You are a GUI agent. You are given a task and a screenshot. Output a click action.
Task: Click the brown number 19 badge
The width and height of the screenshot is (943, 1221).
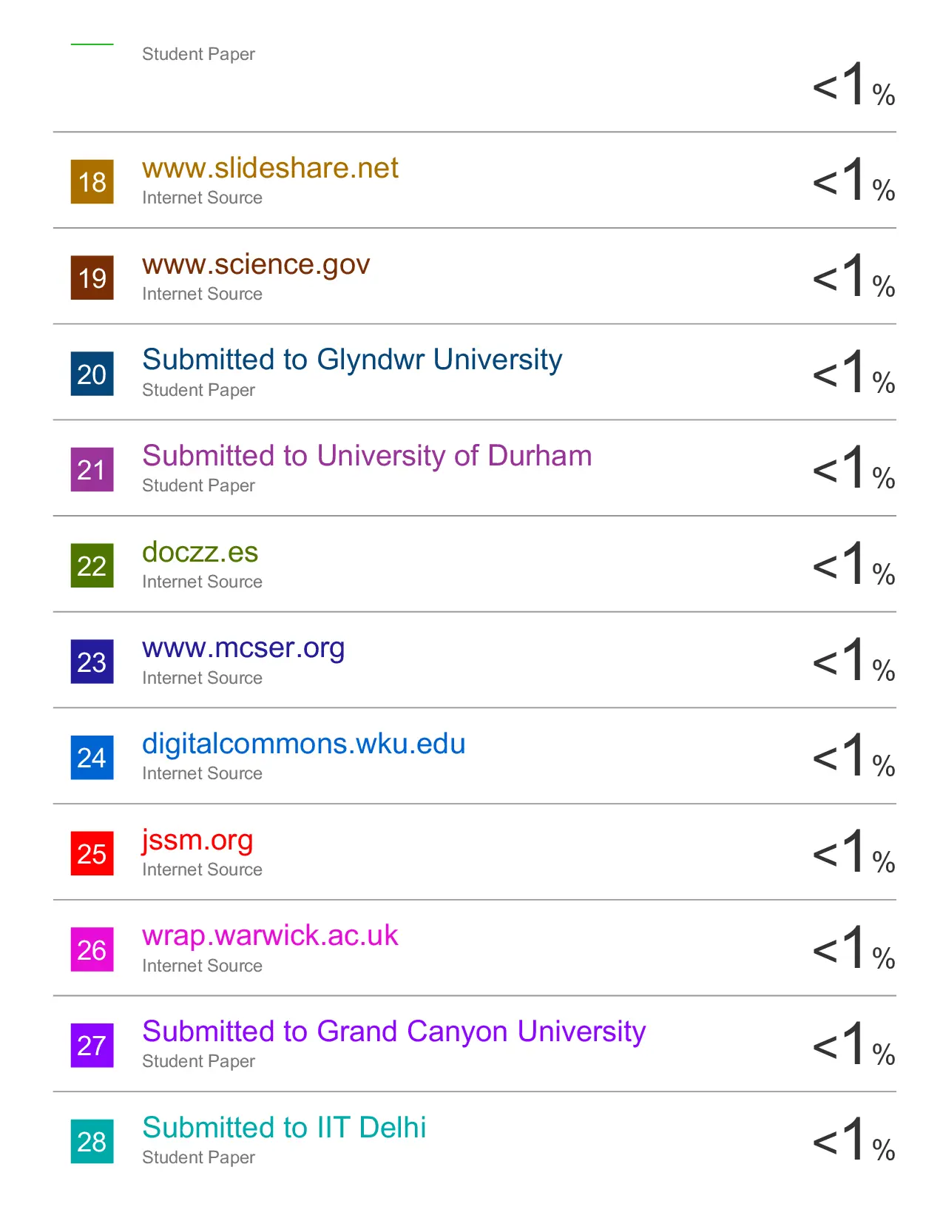pos(92,277)
